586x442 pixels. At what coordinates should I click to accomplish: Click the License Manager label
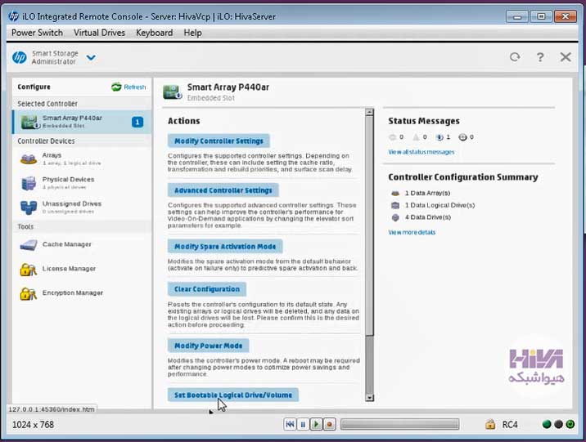pos(69,269)
